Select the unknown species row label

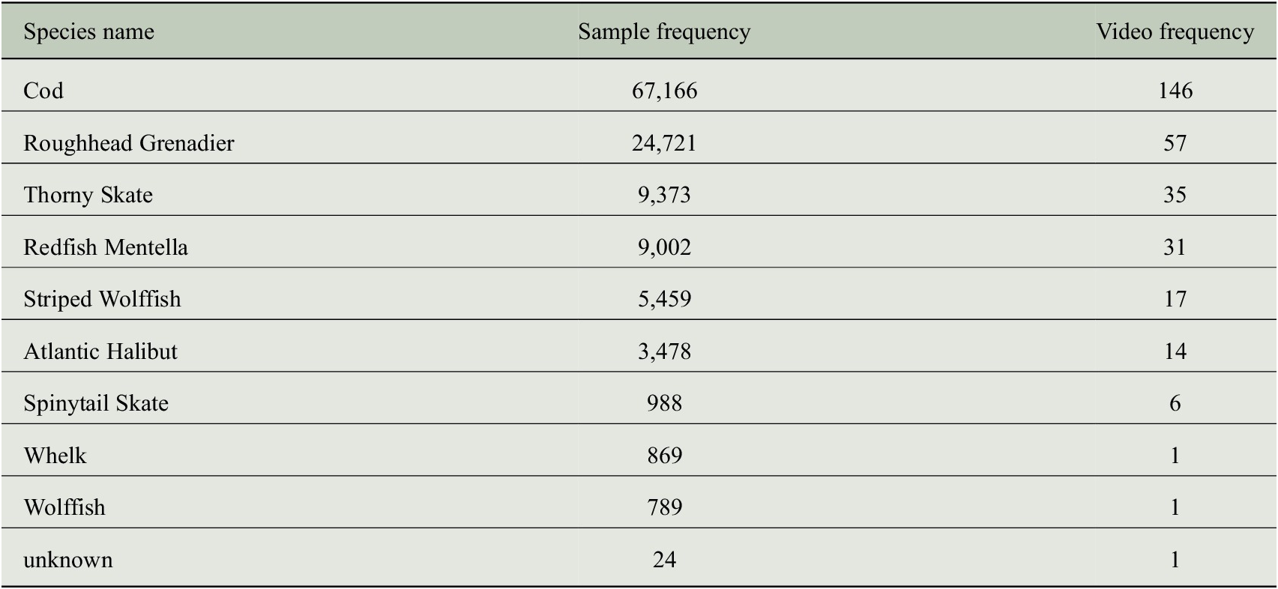click(x=68, y=560)
